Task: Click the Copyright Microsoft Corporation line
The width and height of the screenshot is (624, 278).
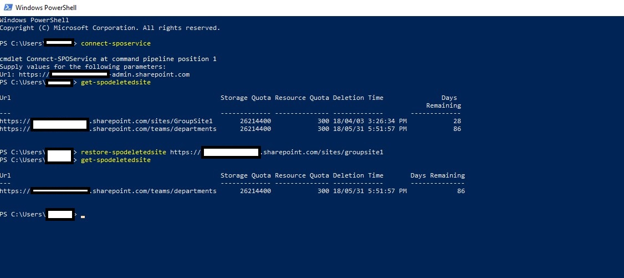Action: [110, 28]
